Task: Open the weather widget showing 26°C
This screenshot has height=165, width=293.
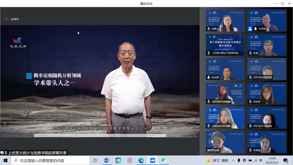Action: [x=217, y=160]
